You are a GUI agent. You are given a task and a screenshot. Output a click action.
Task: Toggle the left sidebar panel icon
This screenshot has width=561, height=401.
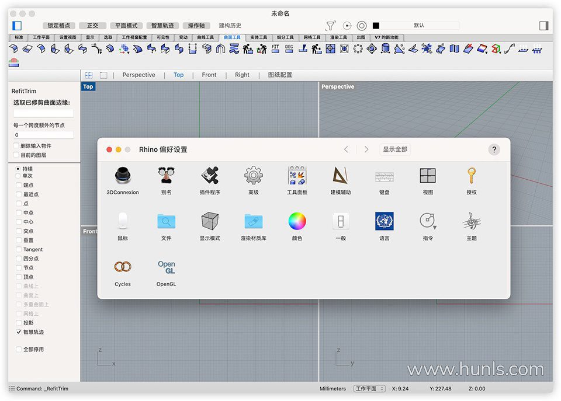(x=17, y=25)
